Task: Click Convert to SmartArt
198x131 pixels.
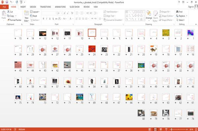Action: 113,20
